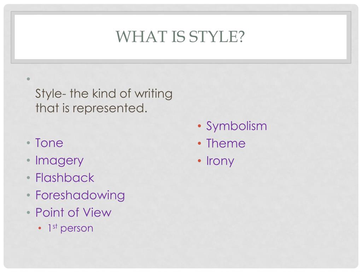Click the bullet beside Imagery

[28, 160]
